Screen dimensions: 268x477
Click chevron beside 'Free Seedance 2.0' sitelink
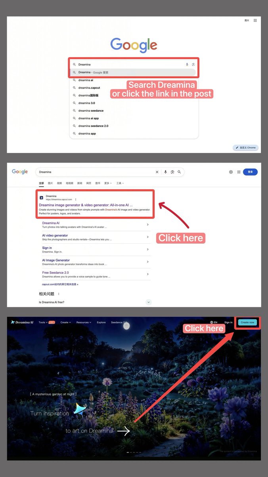click(x=148, y=274)
